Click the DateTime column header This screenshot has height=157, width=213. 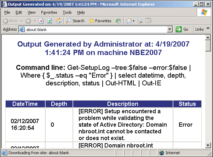[25, 104]
